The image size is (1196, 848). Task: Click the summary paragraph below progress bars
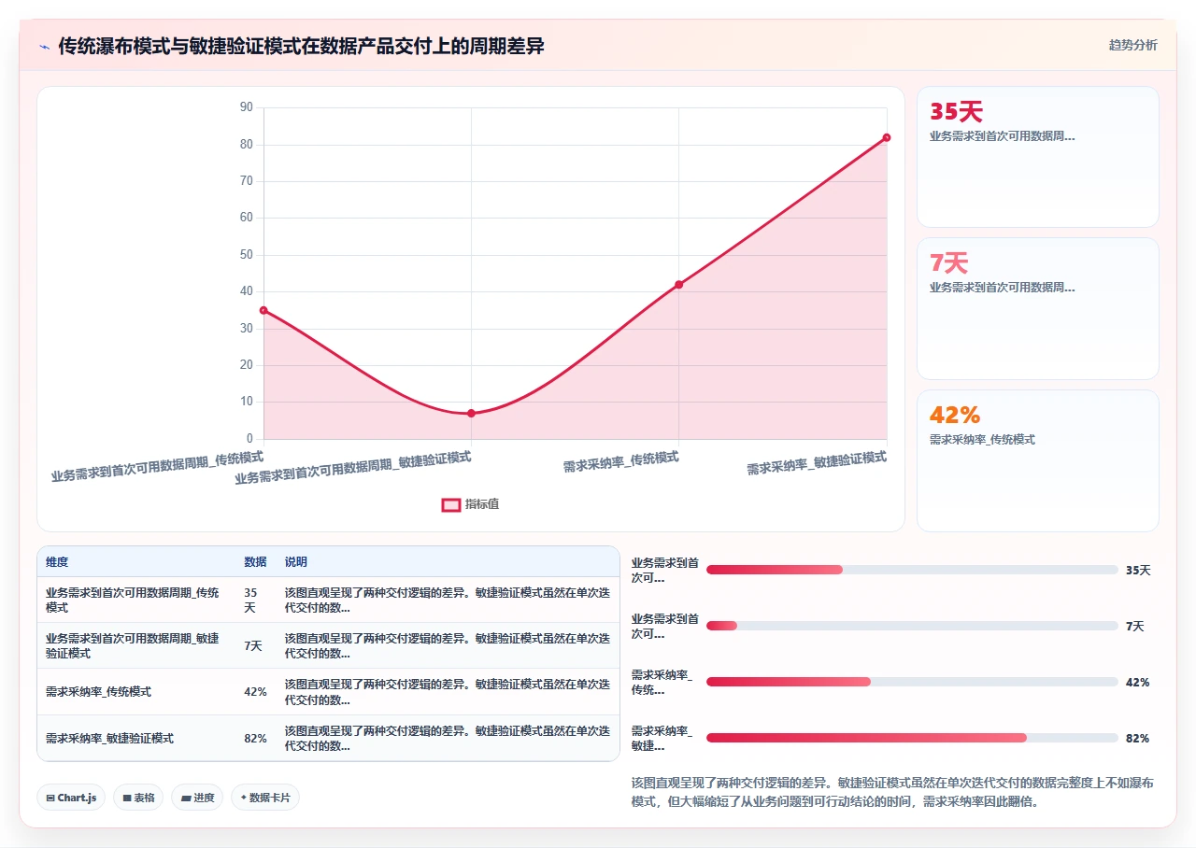click(892, 792)
